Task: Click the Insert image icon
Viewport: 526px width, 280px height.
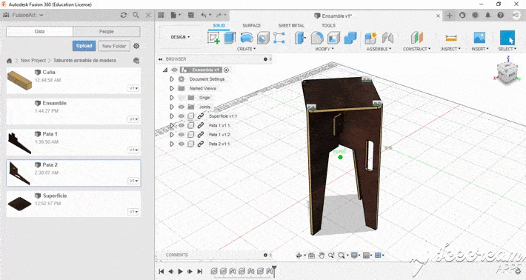Action: (479, 37)
